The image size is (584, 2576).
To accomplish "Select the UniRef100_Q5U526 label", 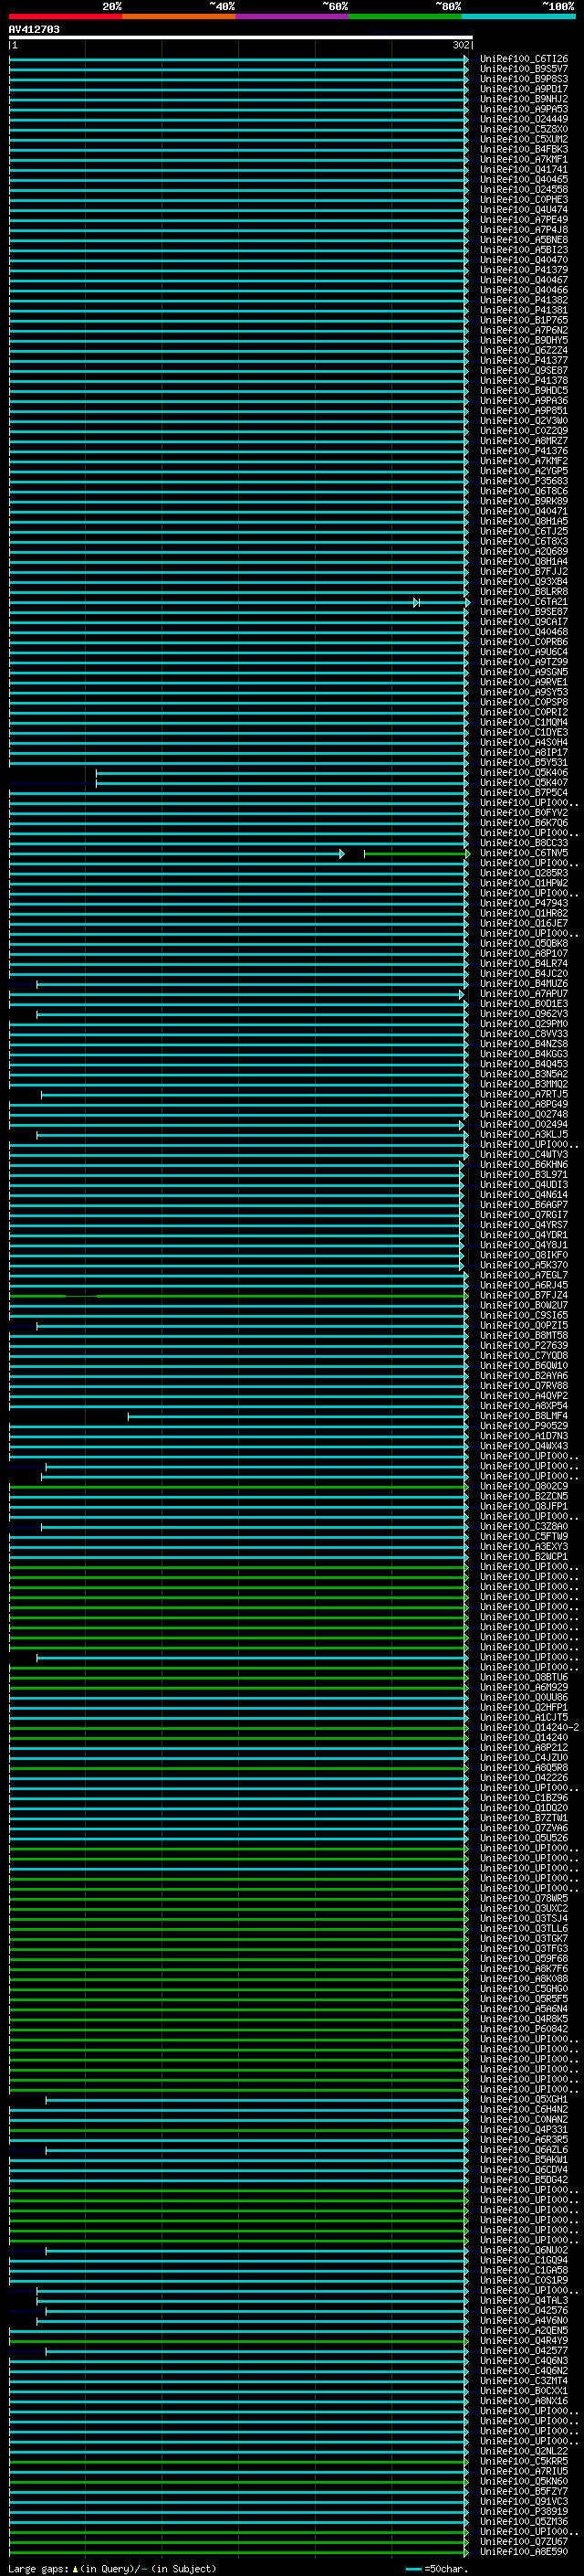I will pos(524,1838).
